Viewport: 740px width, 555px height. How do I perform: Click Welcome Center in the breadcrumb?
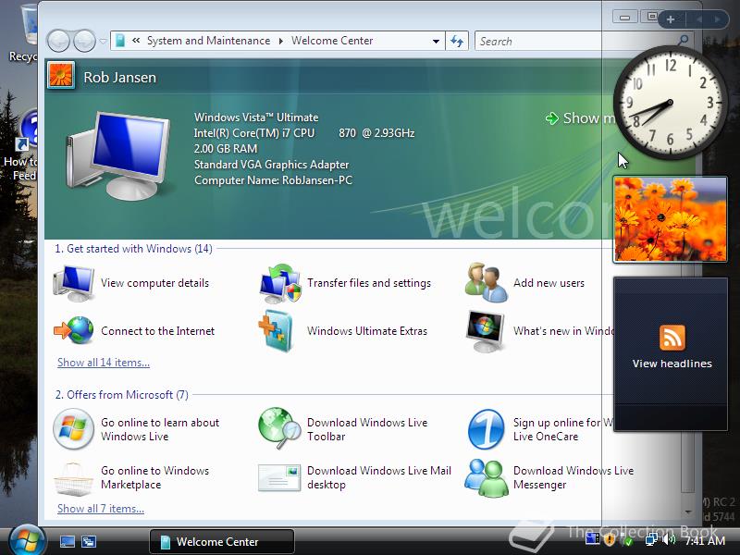(332, 41)
